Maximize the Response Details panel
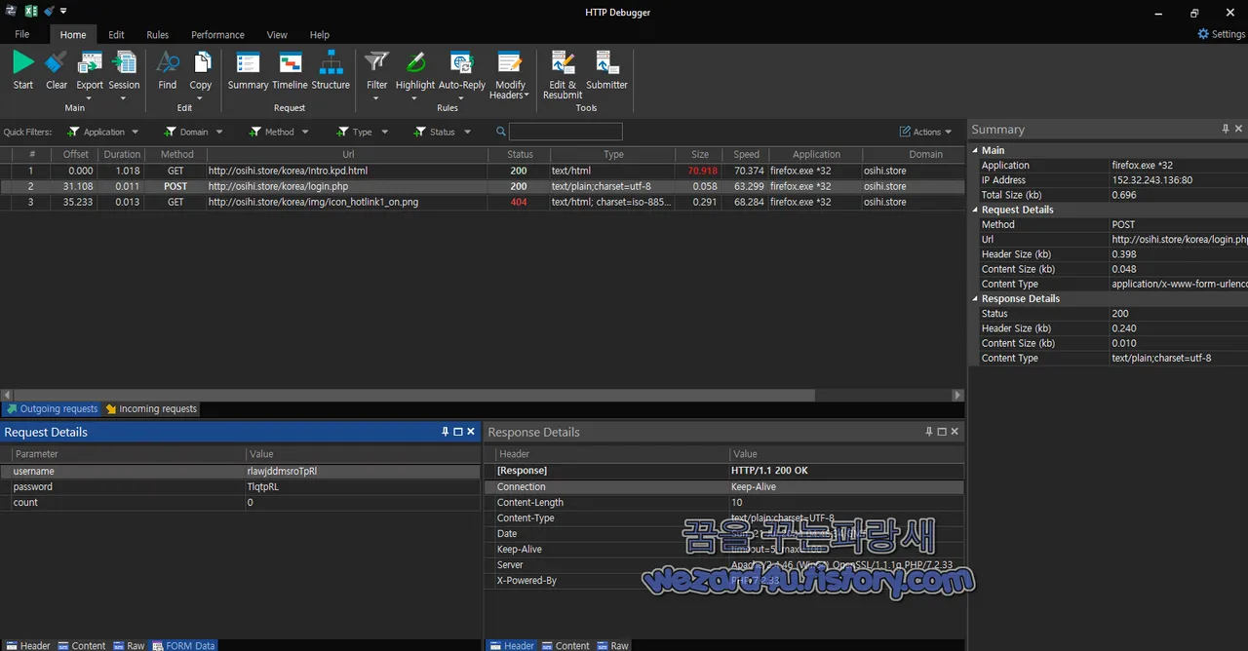 [942, 432]
